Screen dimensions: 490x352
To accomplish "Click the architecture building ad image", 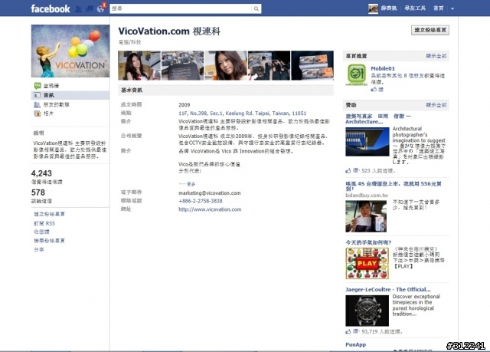I will click(x=367, y=142).
